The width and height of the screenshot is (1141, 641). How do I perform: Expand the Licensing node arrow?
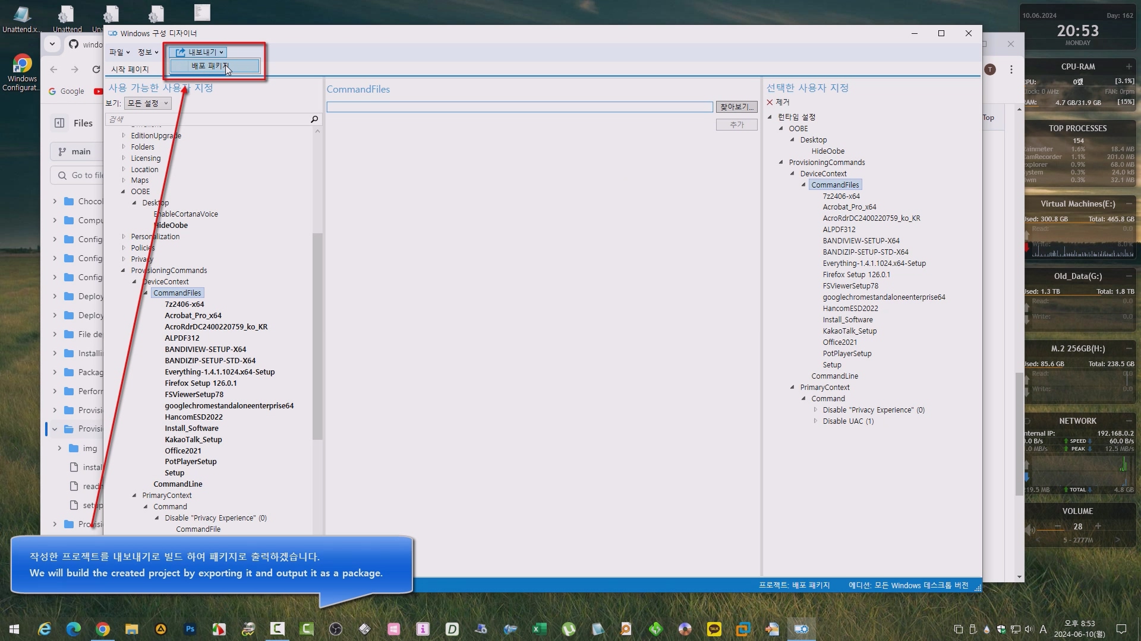click(124, 158)
